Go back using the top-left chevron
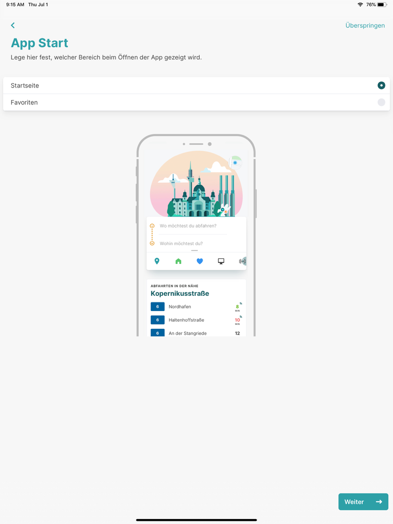Image resolution: width=393 pixels, height=524 pixels. click(13, 26)
